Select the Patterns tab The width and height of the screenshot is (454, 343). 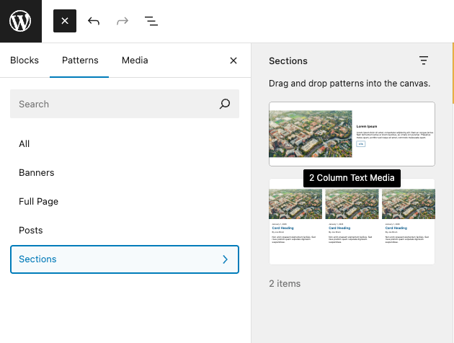[80, 61]
